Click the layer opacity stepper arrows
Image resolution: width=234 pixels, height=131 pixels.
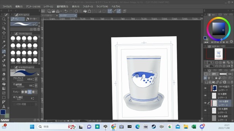(x=232, y=74)
